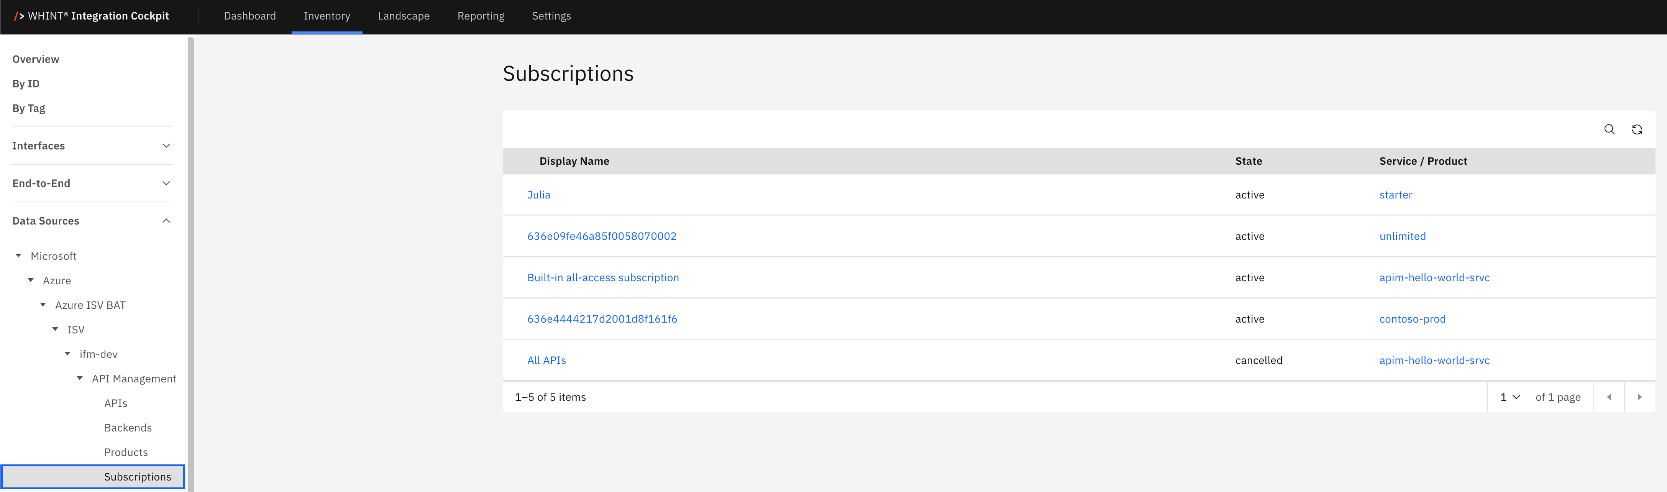Switch to the Landscape tab

(403, 16)
